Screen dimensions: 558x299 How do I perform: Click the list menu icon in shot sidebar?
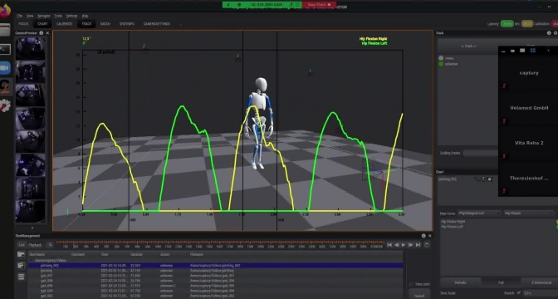[21, 277]
